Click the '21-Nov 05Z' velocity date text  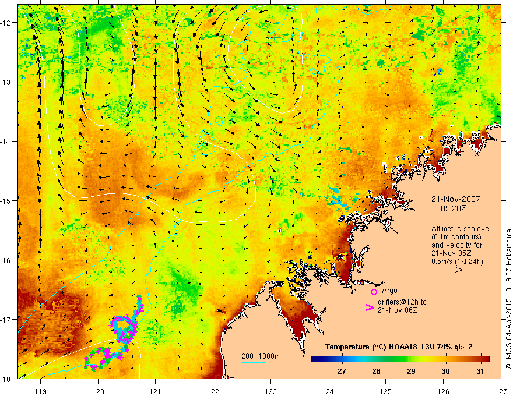pos(451,253)
